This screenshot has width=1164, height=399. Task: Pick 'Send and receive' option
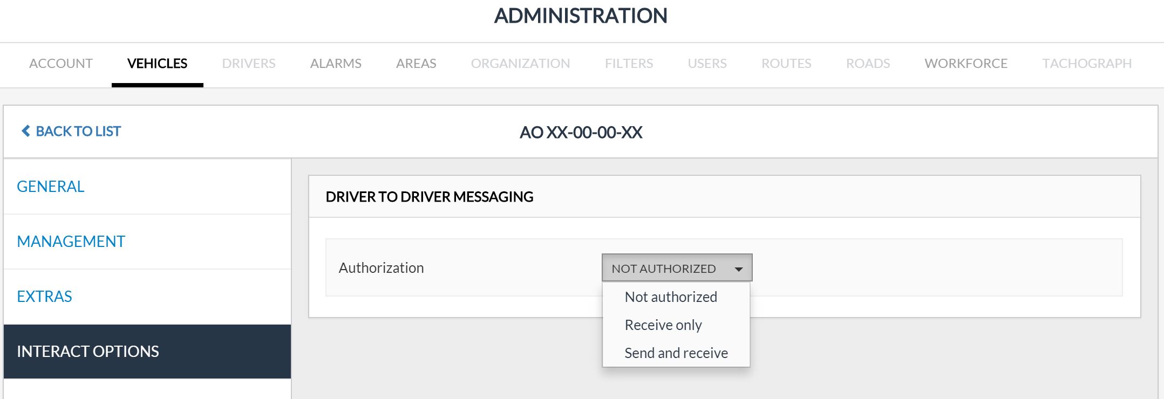click(x=676, y=353)
